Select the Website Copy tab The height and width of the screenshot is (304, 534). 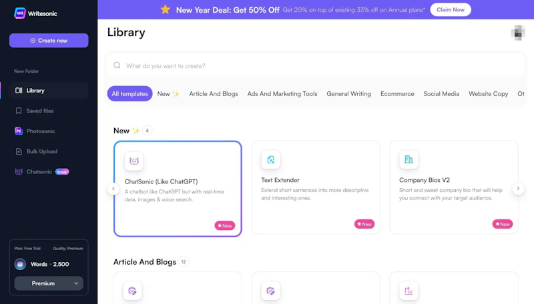(x=489, y=93)
